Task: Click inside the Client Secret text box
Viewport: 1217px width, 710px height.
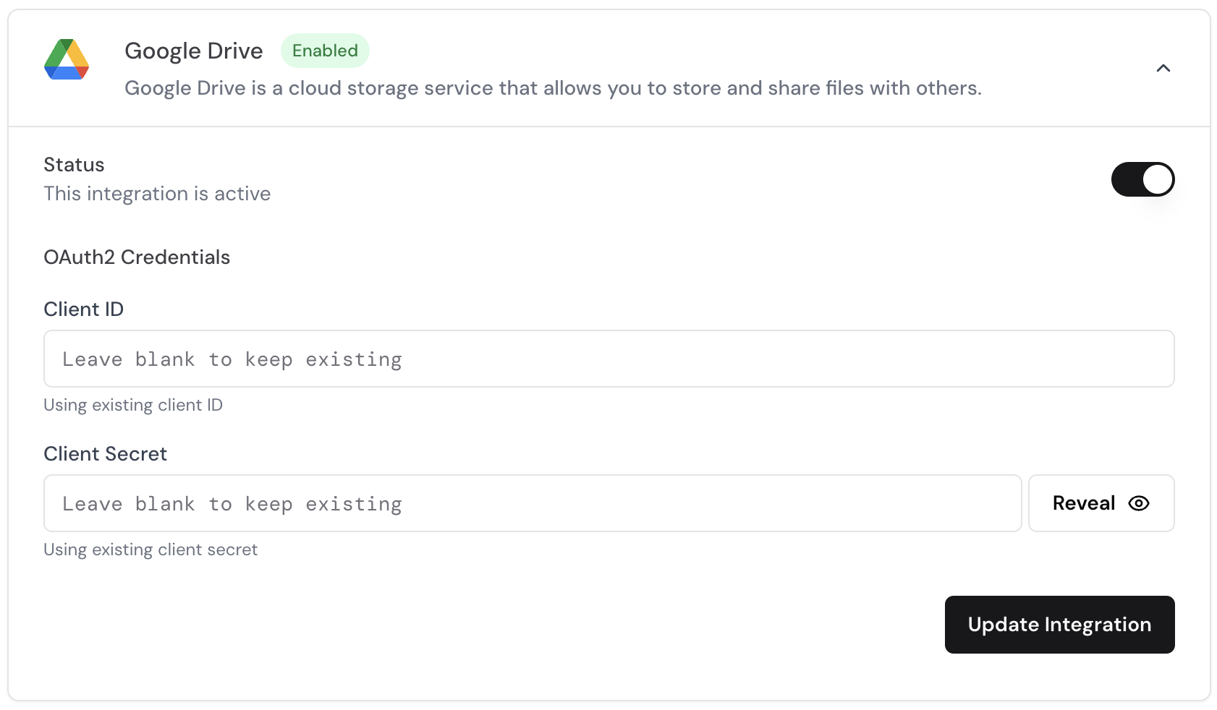Action: pos(533,503)
